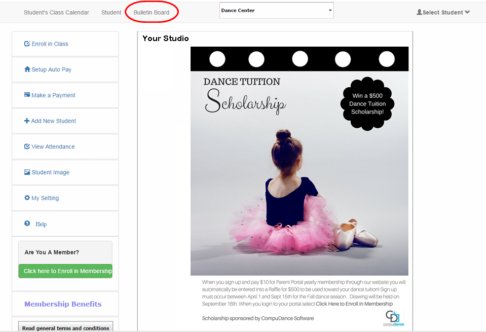Click Read general terms and conditions button
Image resolution: width=486 pixels, height=332 pixels.
point(66,327)
